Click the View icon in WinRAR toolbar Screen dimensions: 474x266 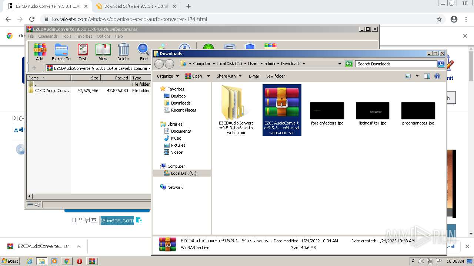[x=103, y=52]
